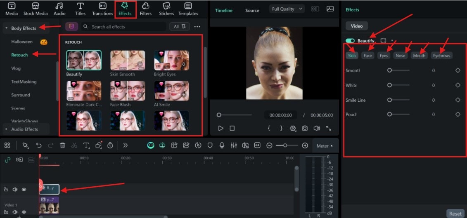Switch to the Transitions tab
Viewport: 467px width, 218px height.
[x=102, y=9]
